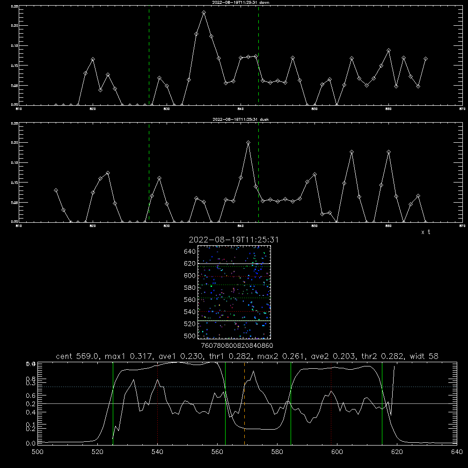
Task: Click the large timestamp title above the scatter plot
Action: (234, 240)
